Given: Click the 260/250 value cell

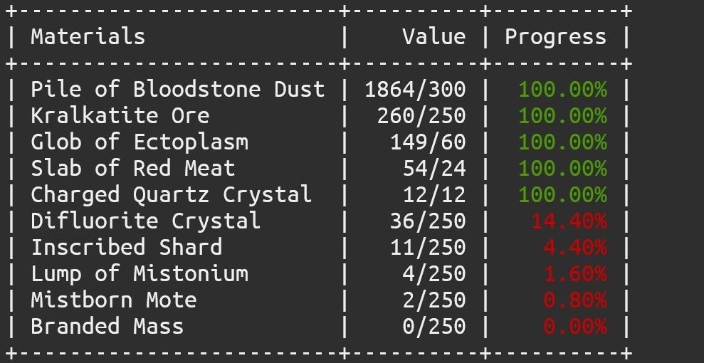Looking at the screenshot, I should (421, 116).
